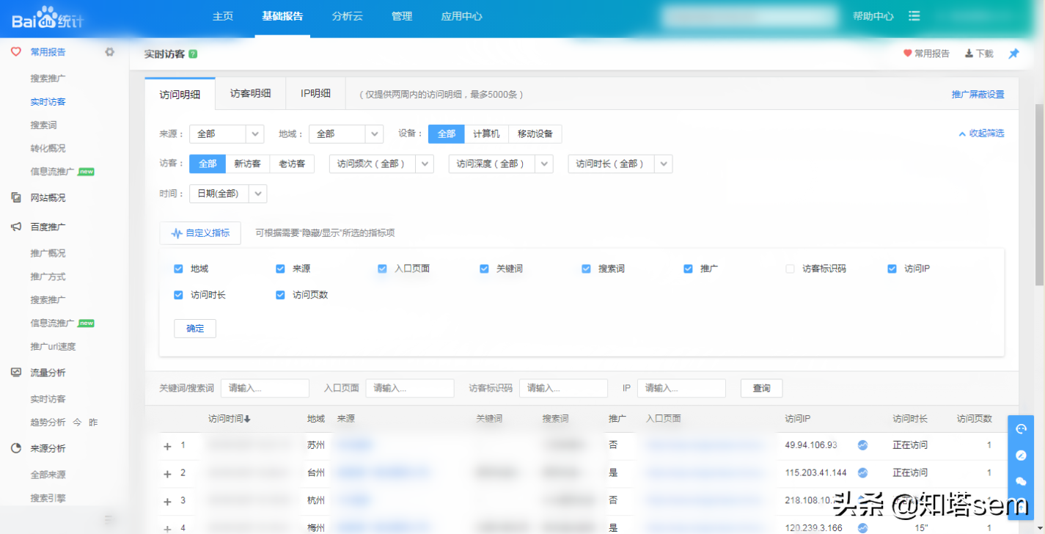Sort by 访问时间 column arrow

click(248, 420)
